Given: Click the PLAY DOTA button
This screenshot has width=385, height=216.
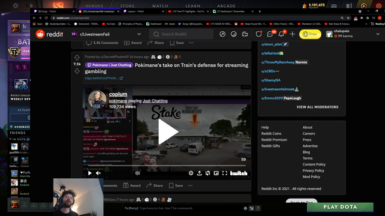Looking at the screenshot, I should (x=340, y=207).
